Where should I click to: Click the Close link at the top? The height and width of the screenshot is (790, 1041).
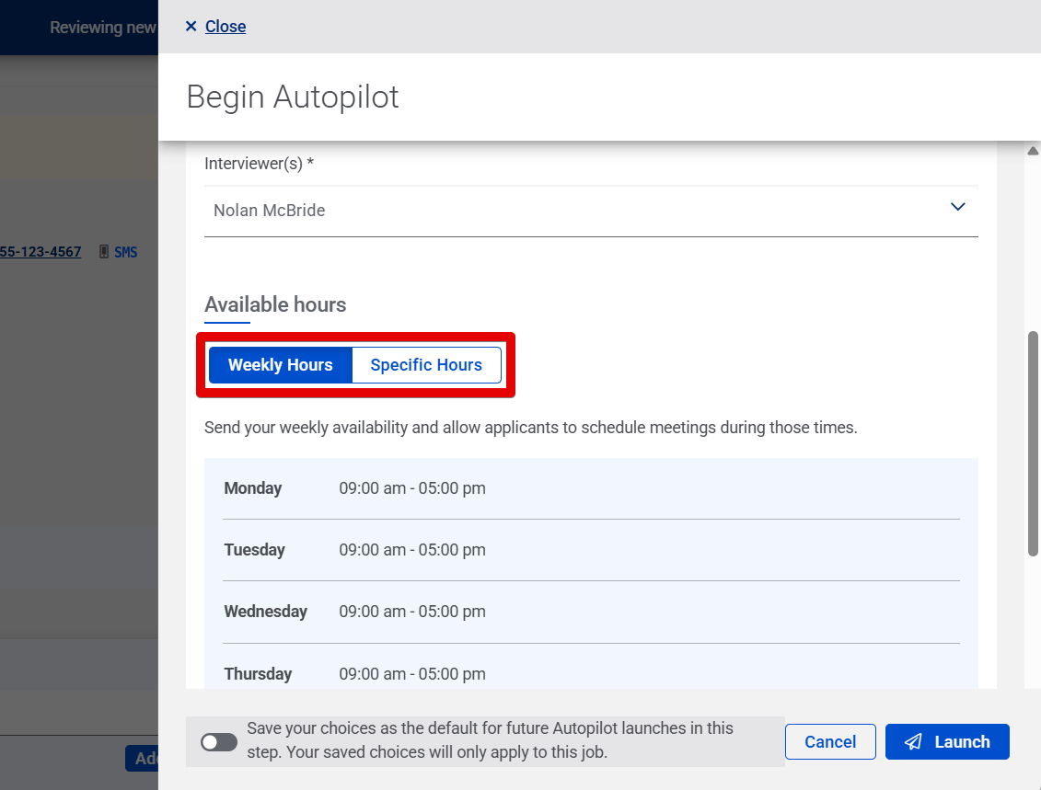[225, 26]
